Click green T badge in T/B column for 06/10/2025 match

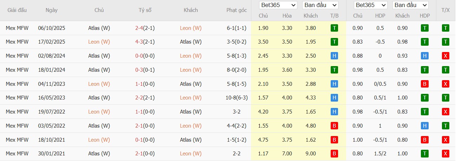pos(334,28)
